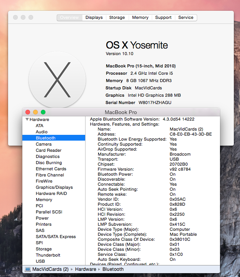This screenshot has height=277, width=240.
Task: Select SPI in the sidebar
Action: (x=39, y=243)
